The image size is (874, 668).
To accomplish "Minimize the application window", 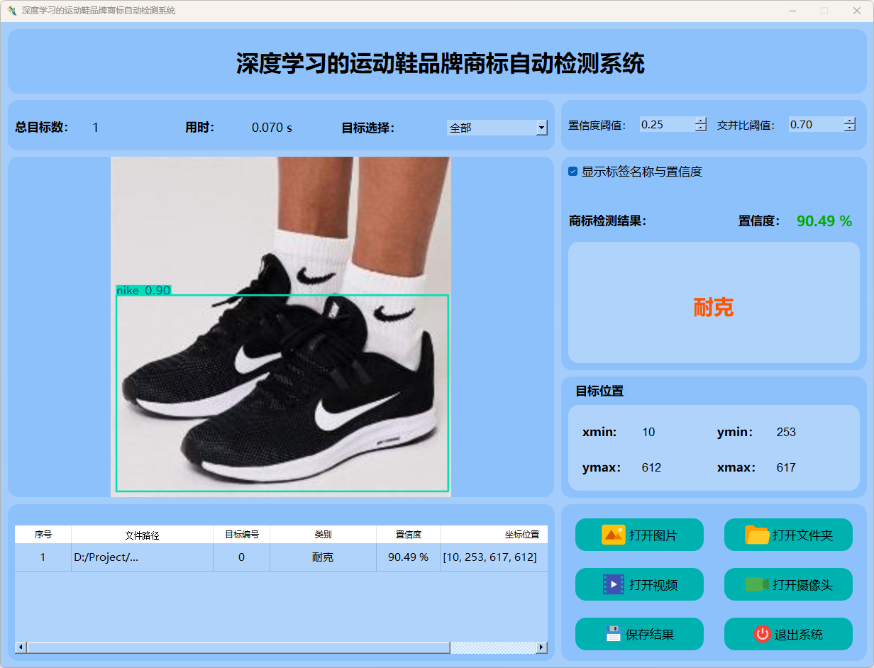I will coord(792,11).
